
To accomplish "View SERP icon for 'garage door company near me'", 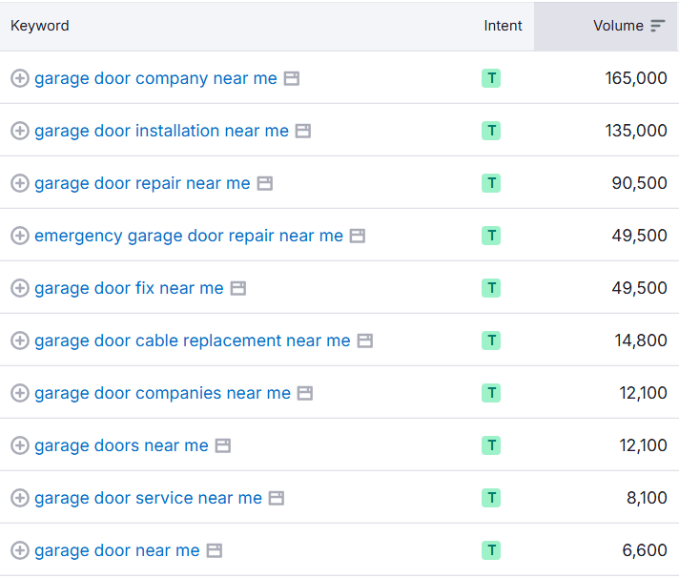I will pos(292,79).
